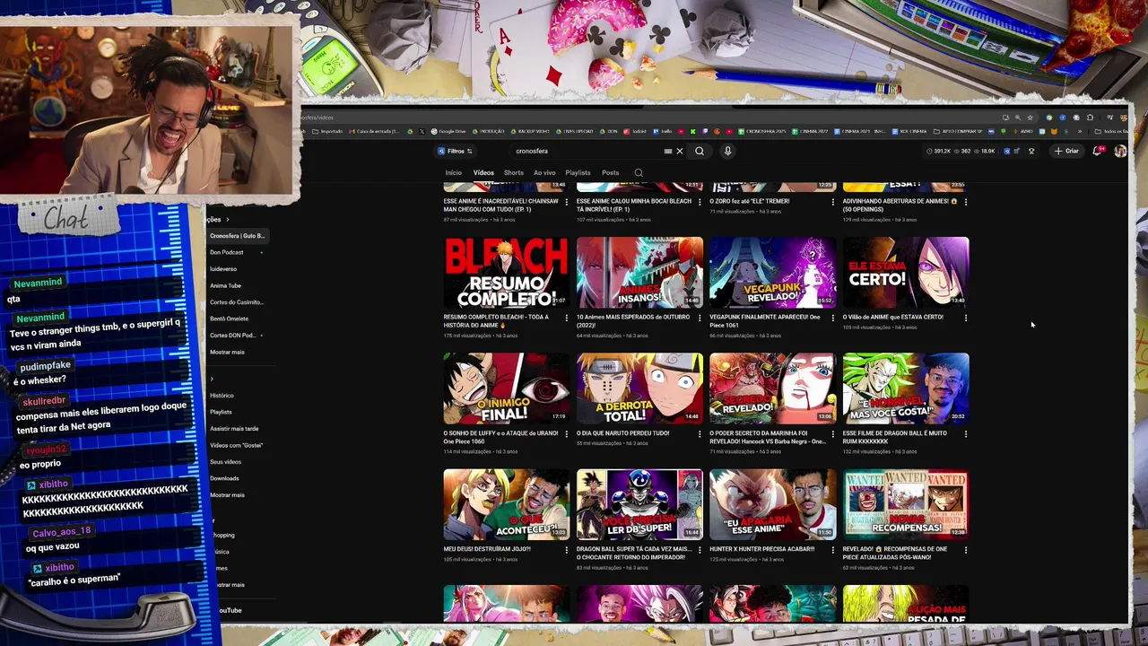Open RESUMO COMPLETO Bleach thumbnail
Screen dimensions: 1148x646
tap(506, 273)
